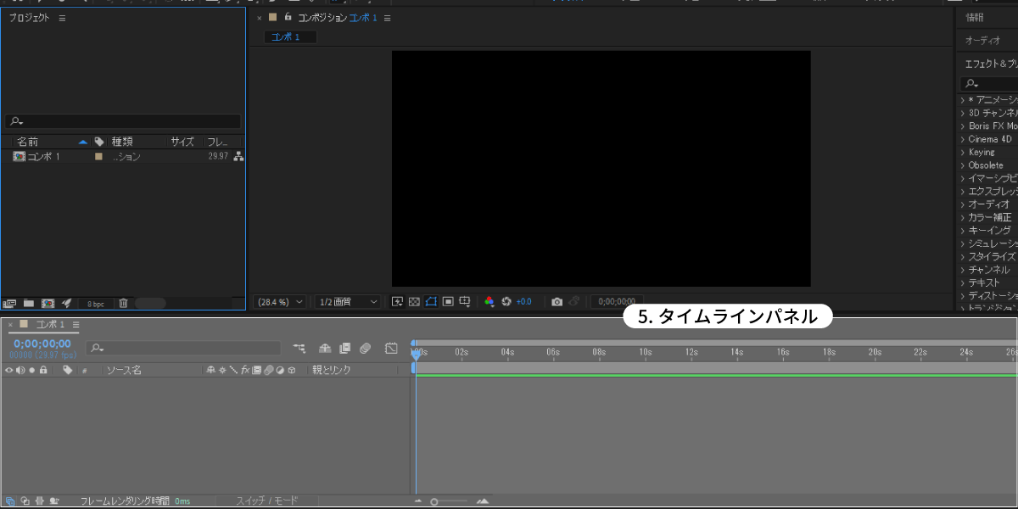Delete selected item with the trash icon
Viewport: 1018px width, 509px height.
123,303
